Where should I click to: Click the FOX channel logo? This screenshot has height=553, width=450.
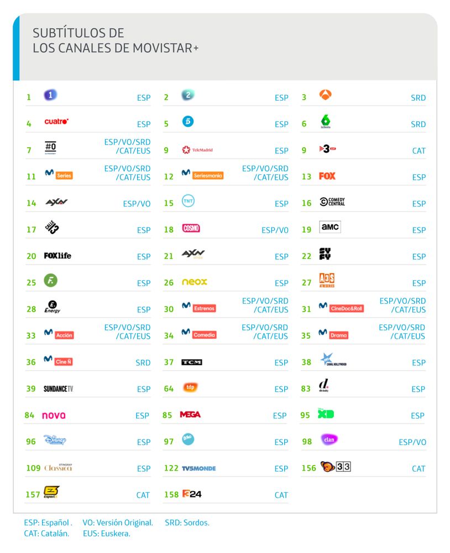tap(327, 176)
